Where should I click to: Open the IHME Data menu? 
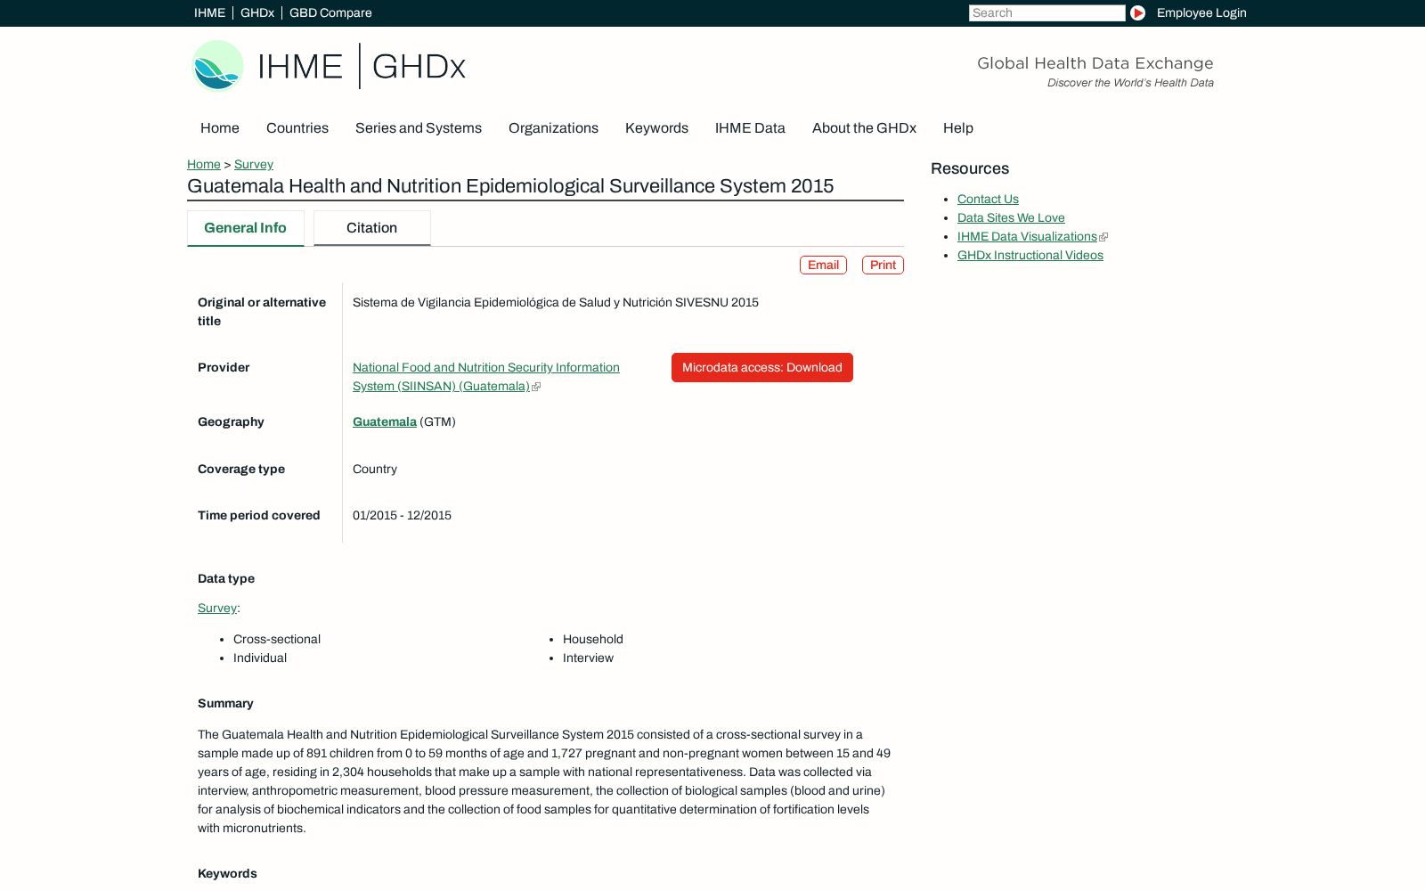[750, 128]
